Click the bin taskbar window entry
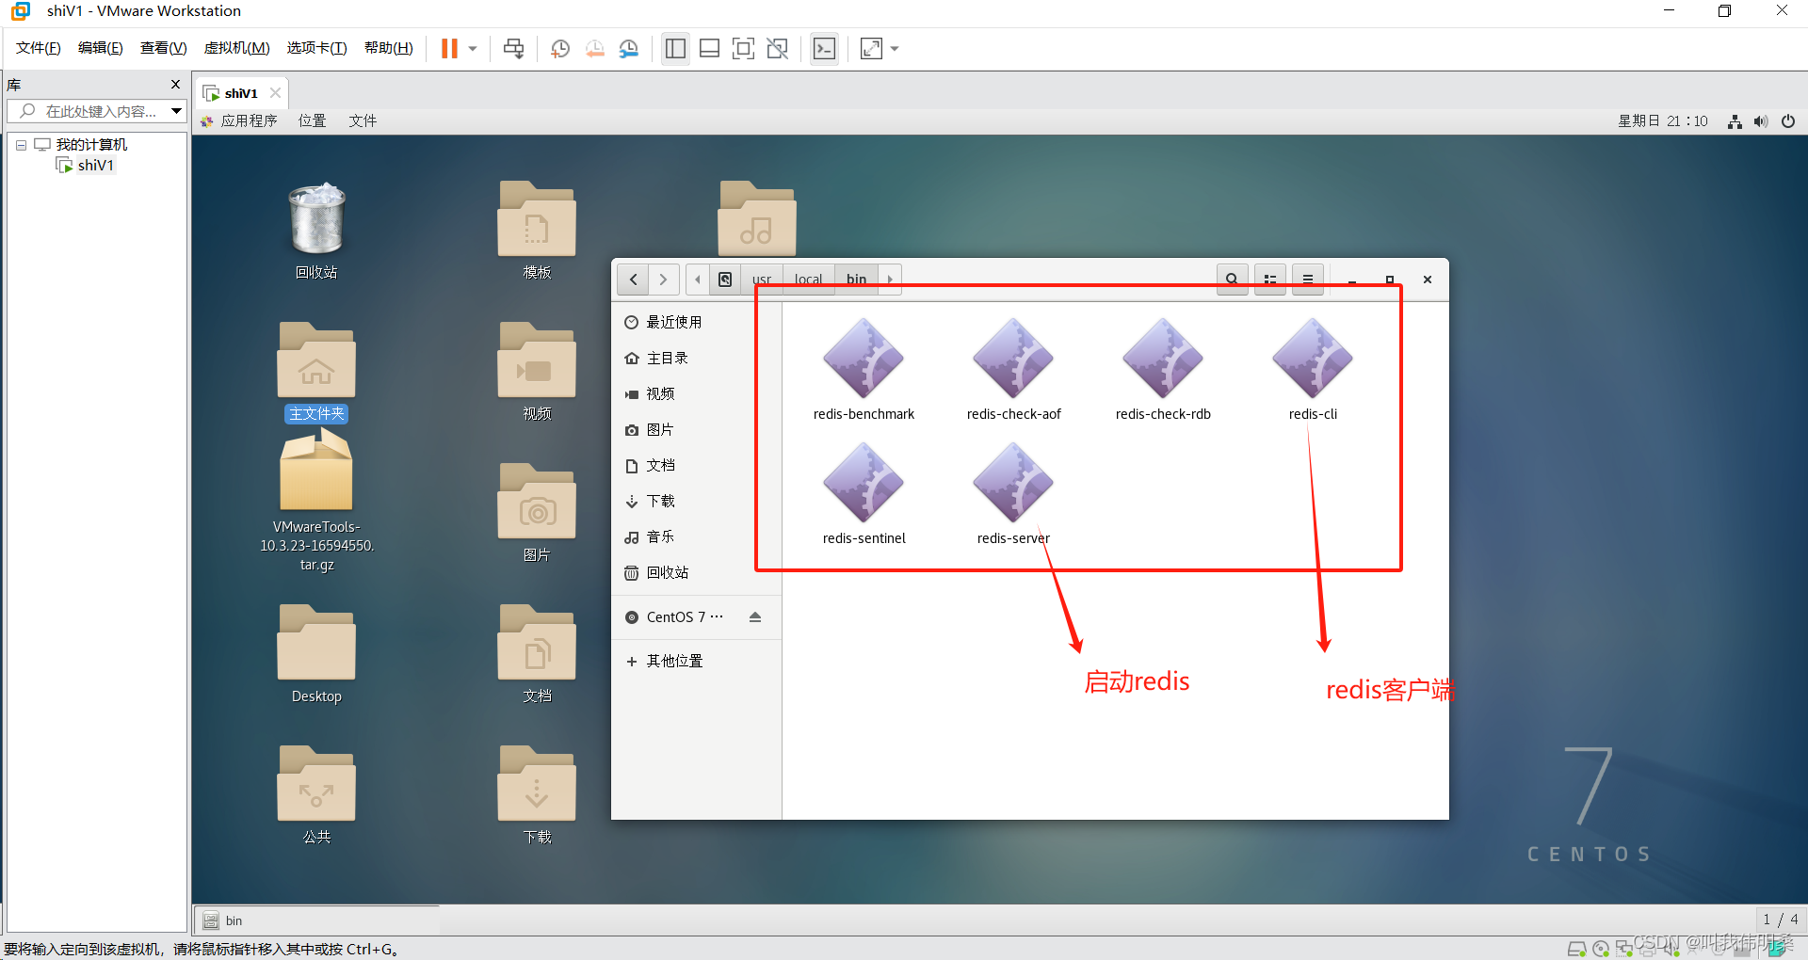 [x=316, y=920]
